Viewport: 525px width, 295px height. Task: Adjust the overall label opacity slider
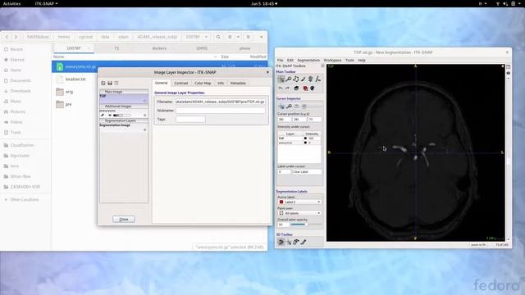(306, 225)
